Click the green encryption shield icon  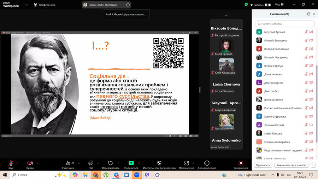click(x=246, y=4)
